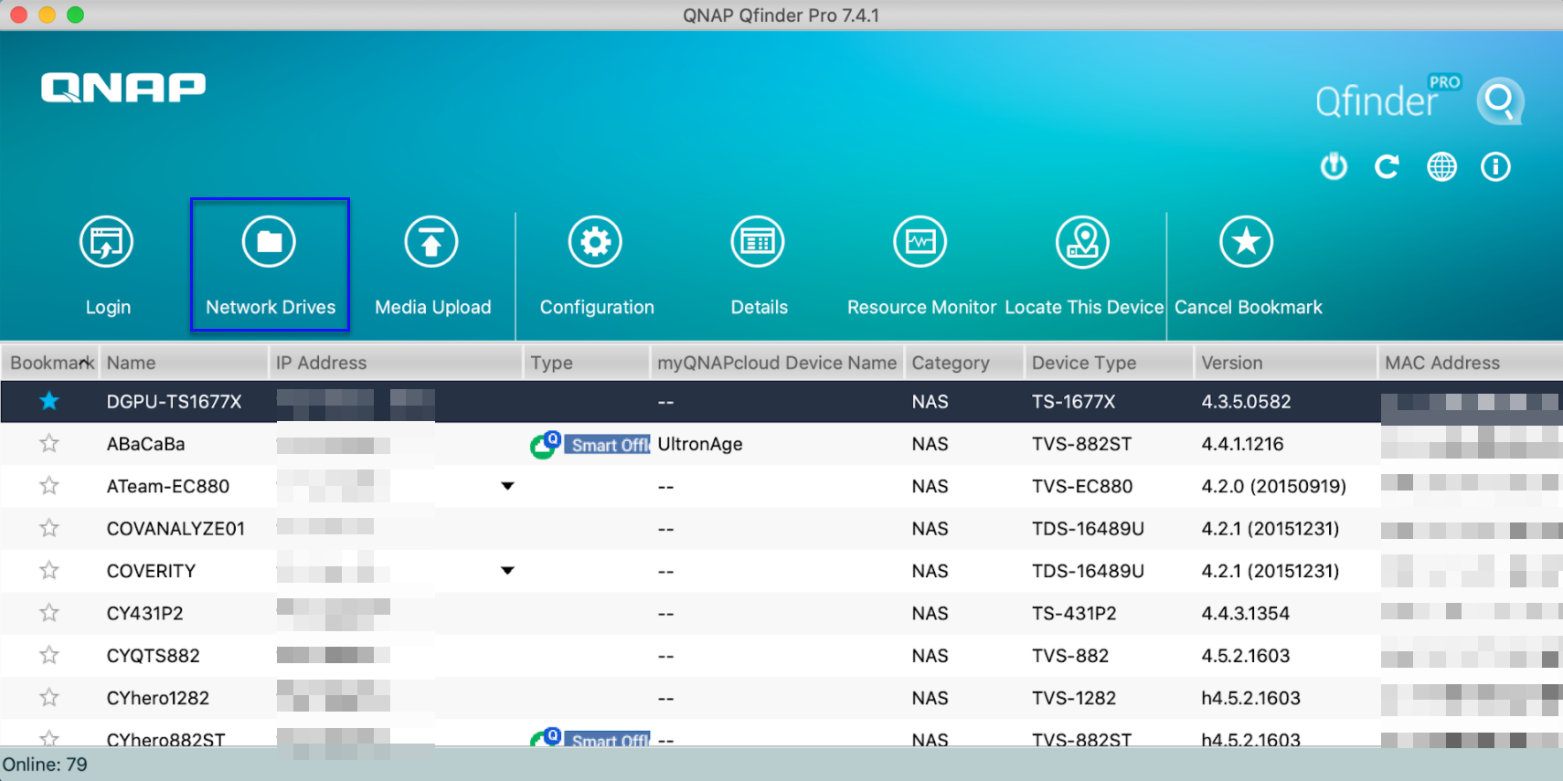Select the COVERITY device name
Image resolution: width=1563 pixels, height=781 pixels.
pyautogui.click(x=151, y=571)
